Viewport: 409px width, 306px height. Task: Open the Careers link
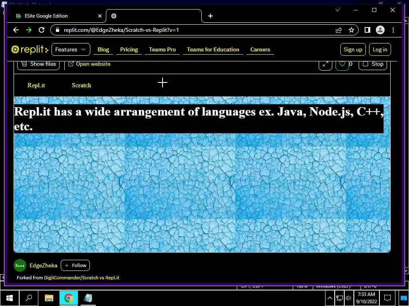[x=260, y=49]
